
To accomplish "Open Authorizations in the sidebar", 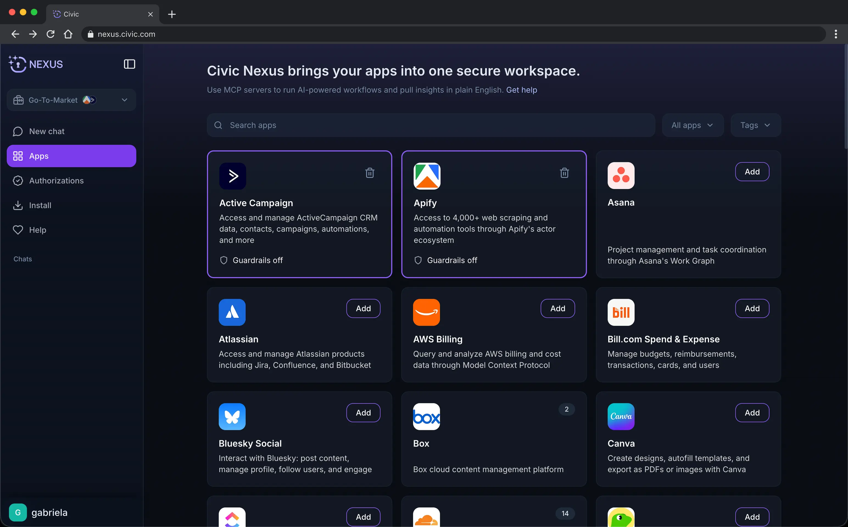I will click(71, 181).
